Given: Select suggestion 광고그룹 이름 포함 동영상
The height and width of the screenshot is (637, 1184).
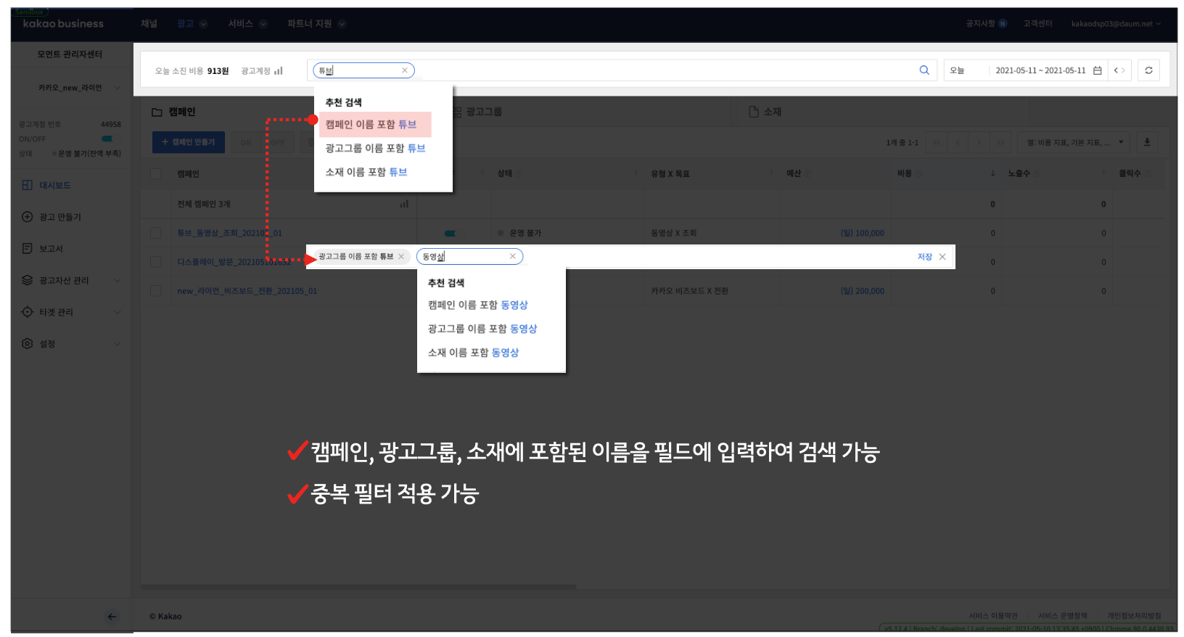Looking at the screenshot, I should 482,329.
